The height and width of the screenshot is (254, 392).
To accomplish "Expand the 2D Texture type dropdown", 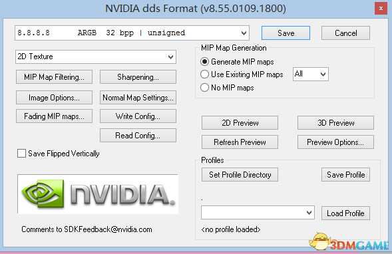I will click(96, 57).
